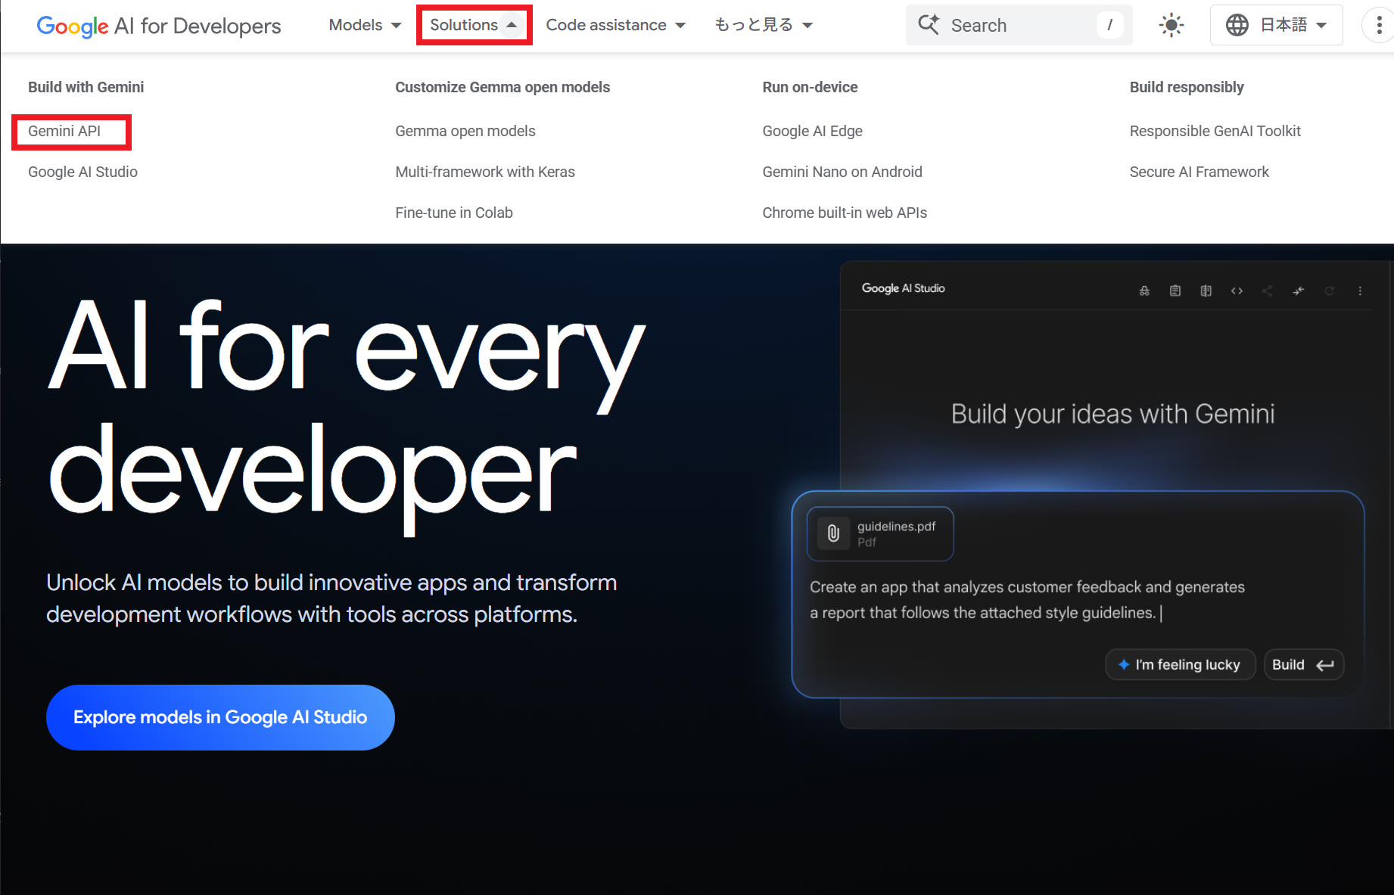Click the search sparkle magnifier icon
The height and width of the screenshot is (895, 1394).
click(x=929, y=25)
